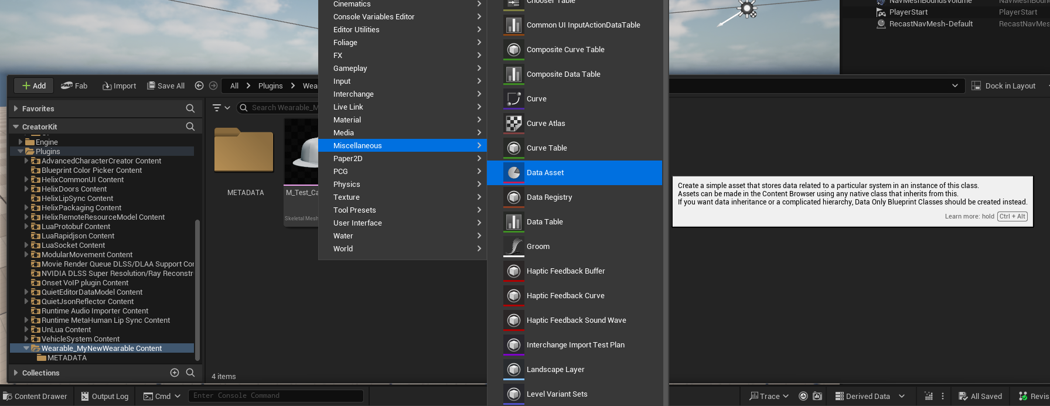
Task: Click the Groom asset icon
Action: click(x=514, y=246)
